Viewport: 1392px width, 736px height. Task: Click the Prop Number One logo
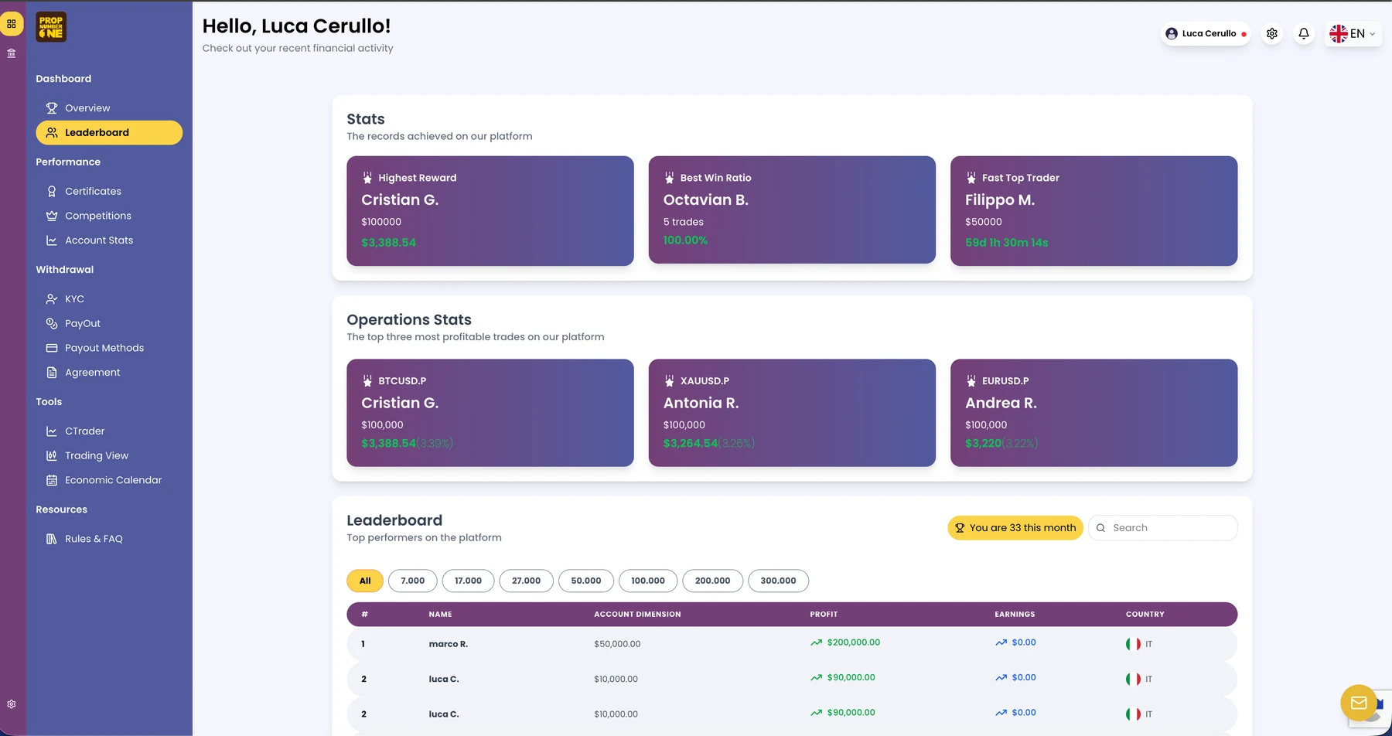coord(51,27)
